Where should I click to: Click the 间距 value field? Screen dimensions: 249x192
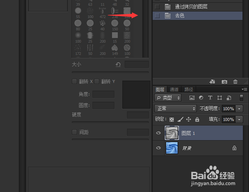(x=138, y=132)
